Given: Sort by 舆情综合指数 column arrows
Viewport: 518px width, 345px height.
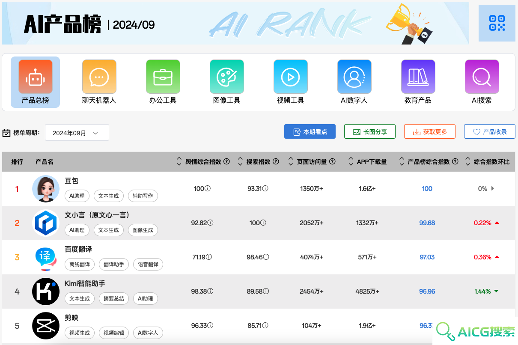Looking at the screenshot, I should point(179,162).
